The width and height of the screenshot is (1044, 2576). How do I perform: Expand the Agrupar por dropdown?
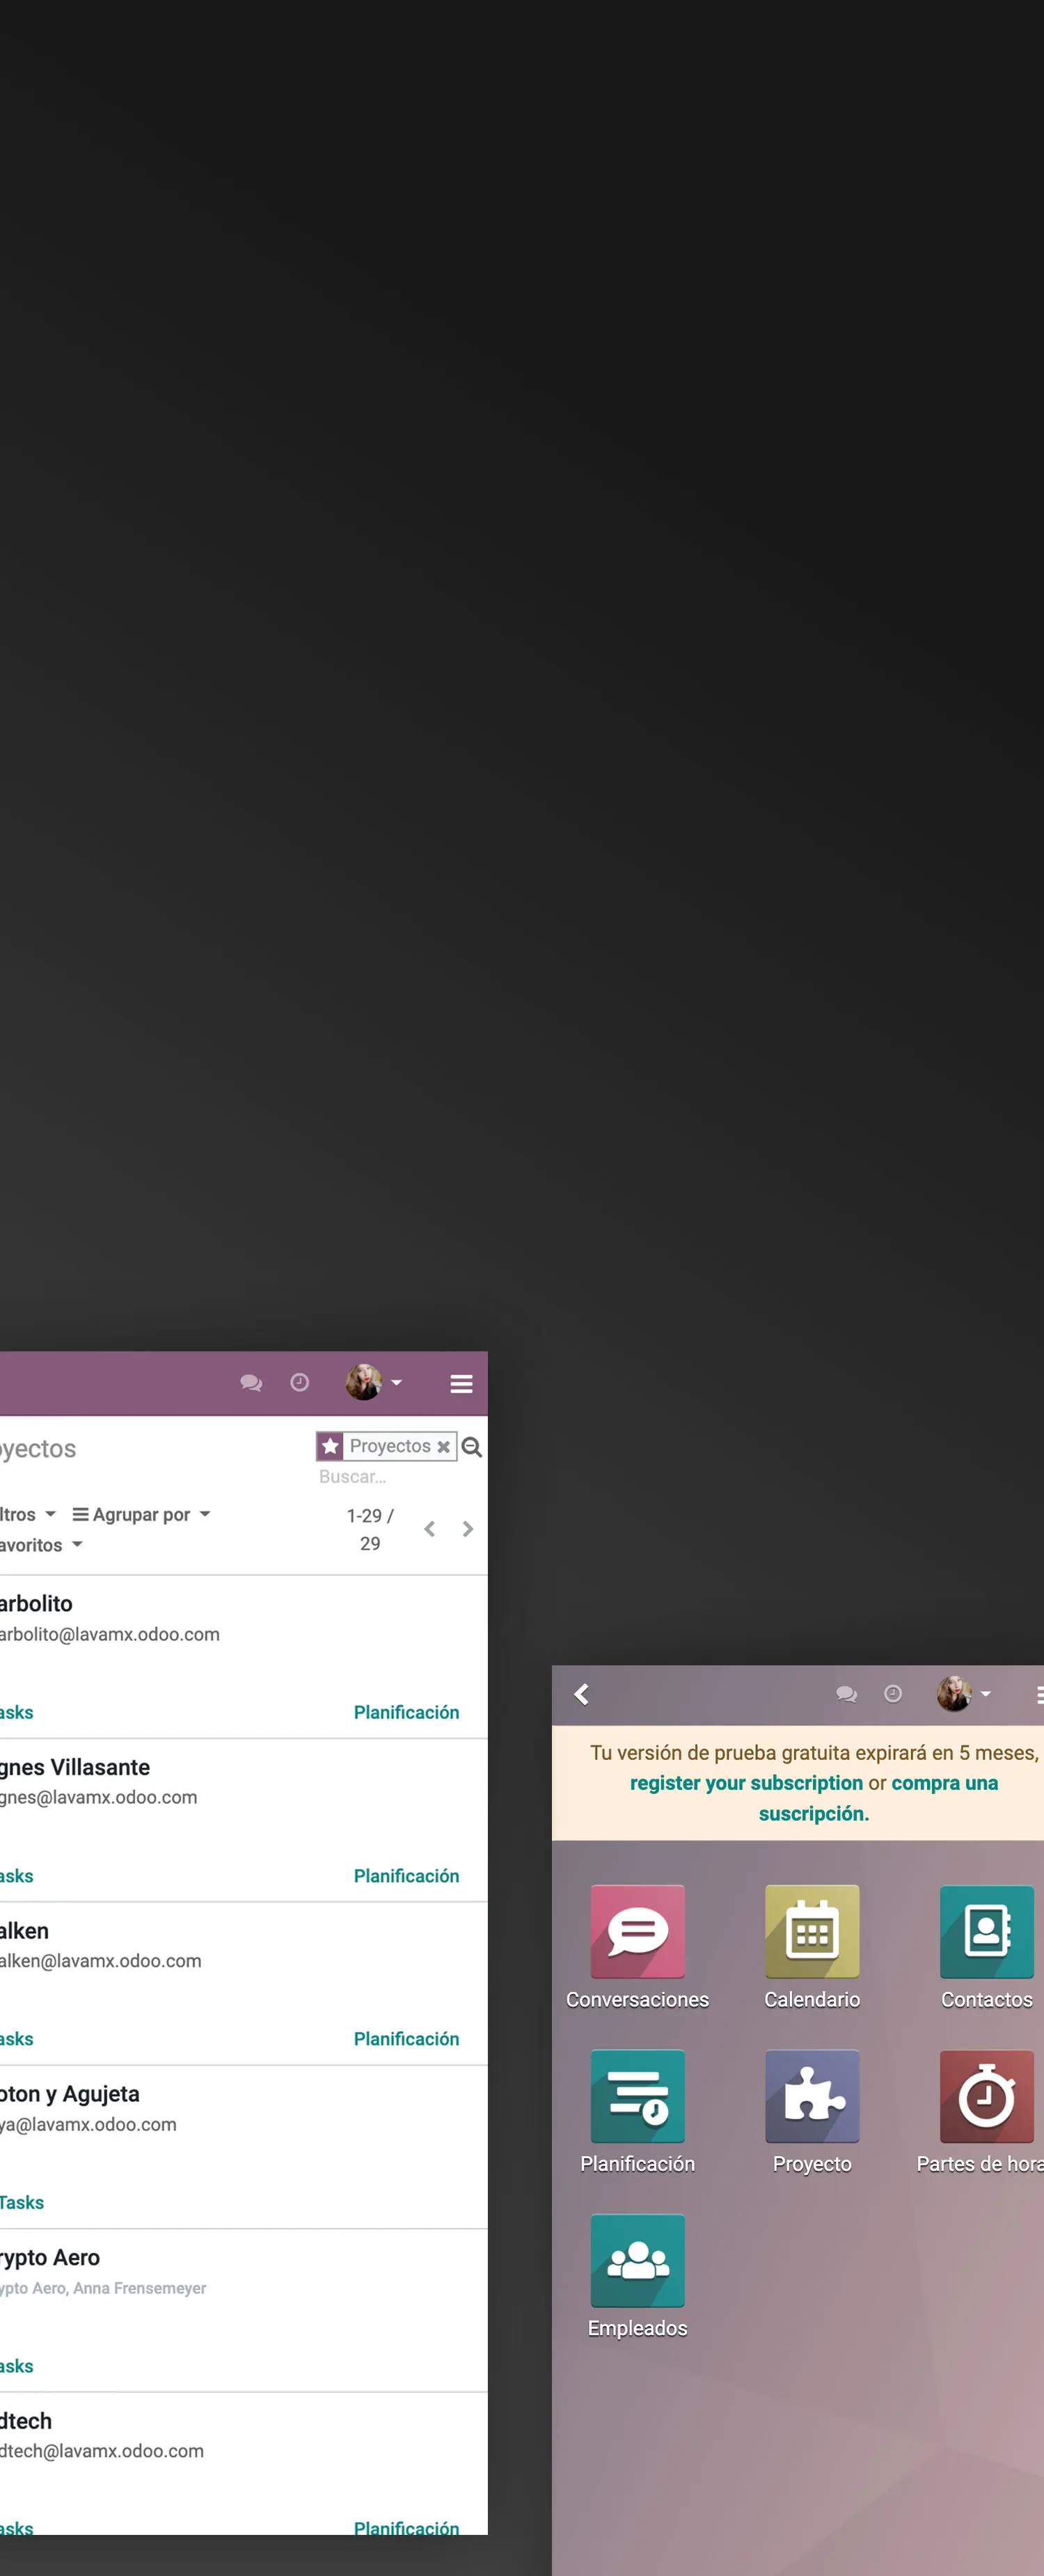[141, 1514]
